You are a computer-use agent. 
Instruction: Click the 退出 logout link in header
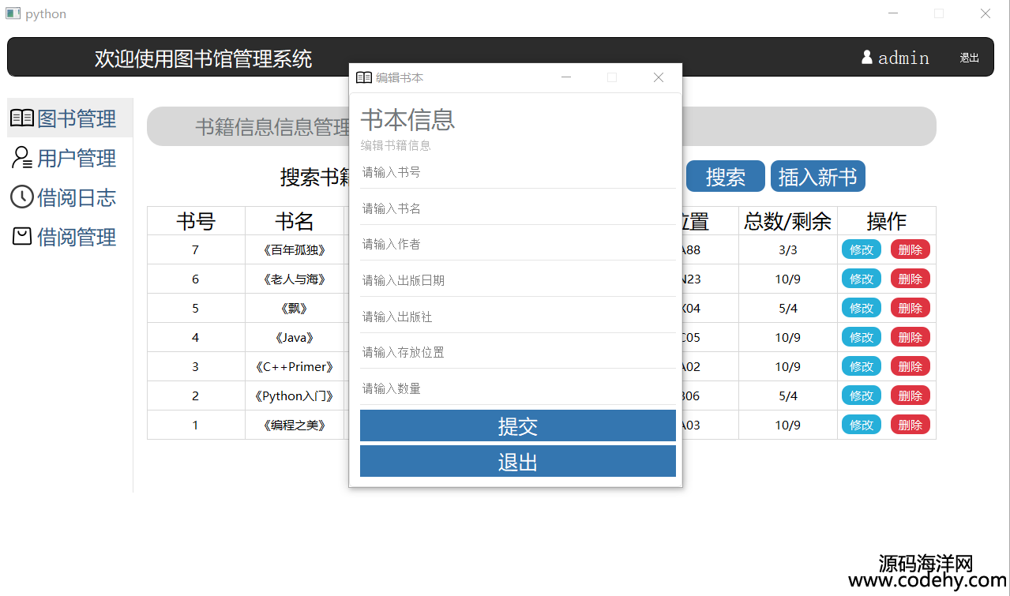pos(969,58)
